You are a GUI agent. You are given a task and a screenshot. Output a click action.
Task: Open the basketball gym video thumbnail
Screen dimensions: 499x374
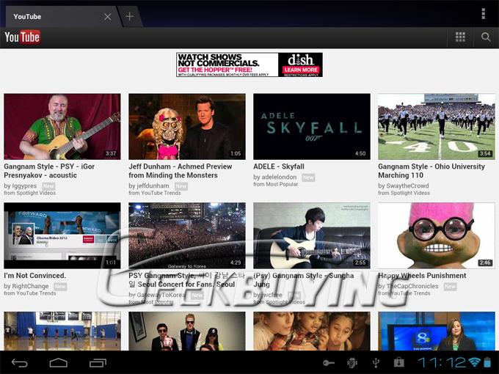pyautogui.click(x=62, y=331)
